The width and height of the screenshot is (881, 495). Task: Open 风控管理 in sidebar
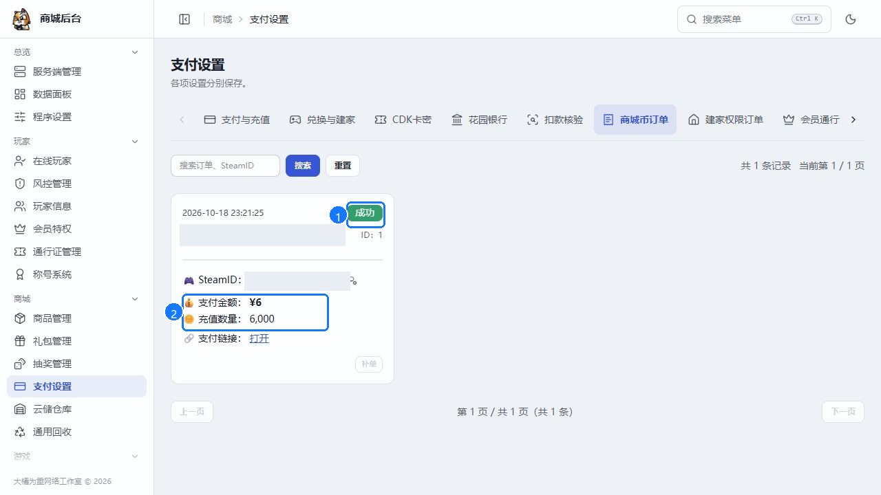pyautogui.click(x=76, y=184)
